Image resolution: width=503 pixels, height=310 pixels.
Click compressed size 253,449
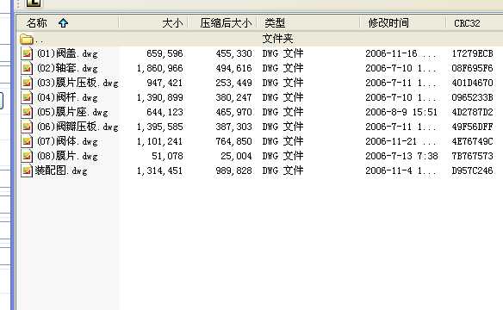233,83
